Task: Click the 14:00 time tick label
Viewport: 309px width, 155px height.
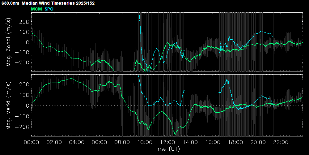Action: click(x=190, y=142)
